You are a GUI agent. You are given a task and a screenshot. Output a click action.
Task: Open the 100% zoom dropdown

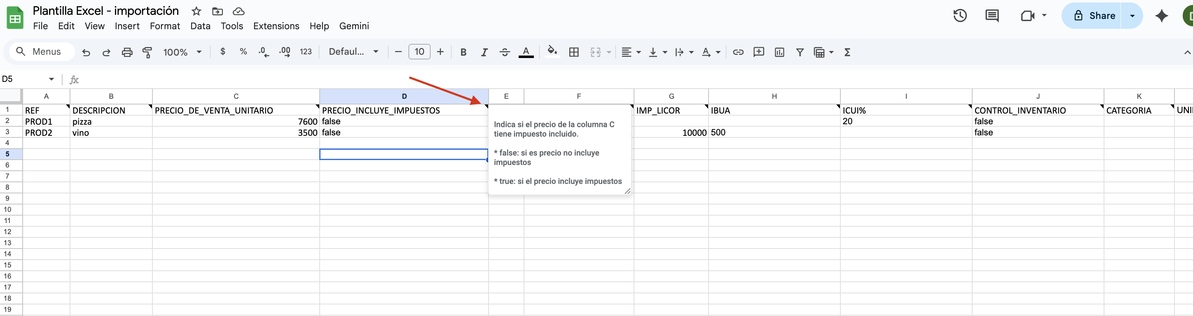tap(182, 52)
